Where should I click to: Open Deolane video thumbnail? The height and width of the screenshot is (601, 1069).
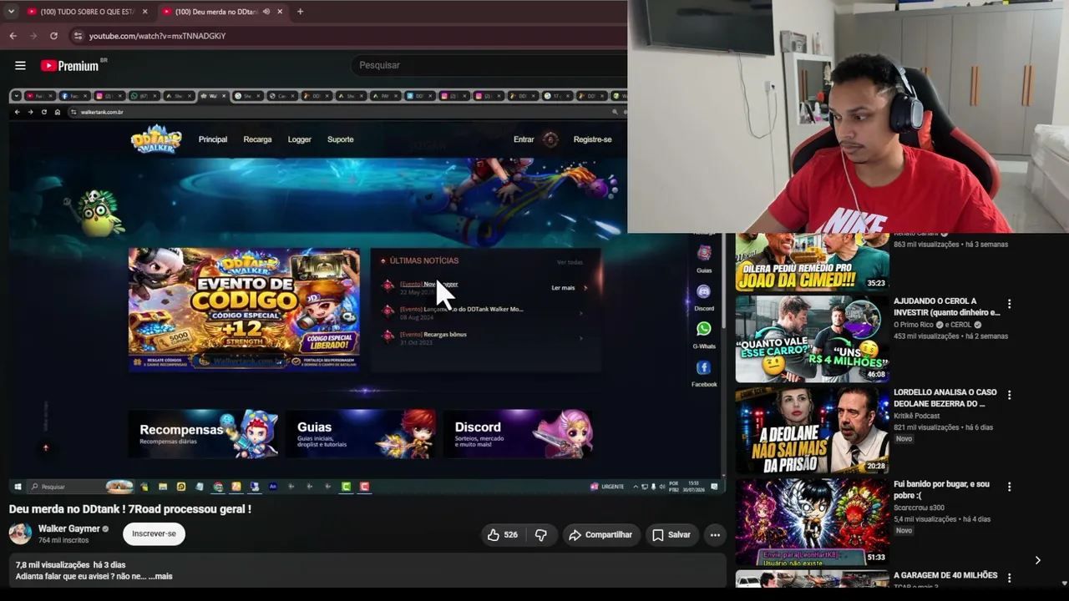coord(812,430)
